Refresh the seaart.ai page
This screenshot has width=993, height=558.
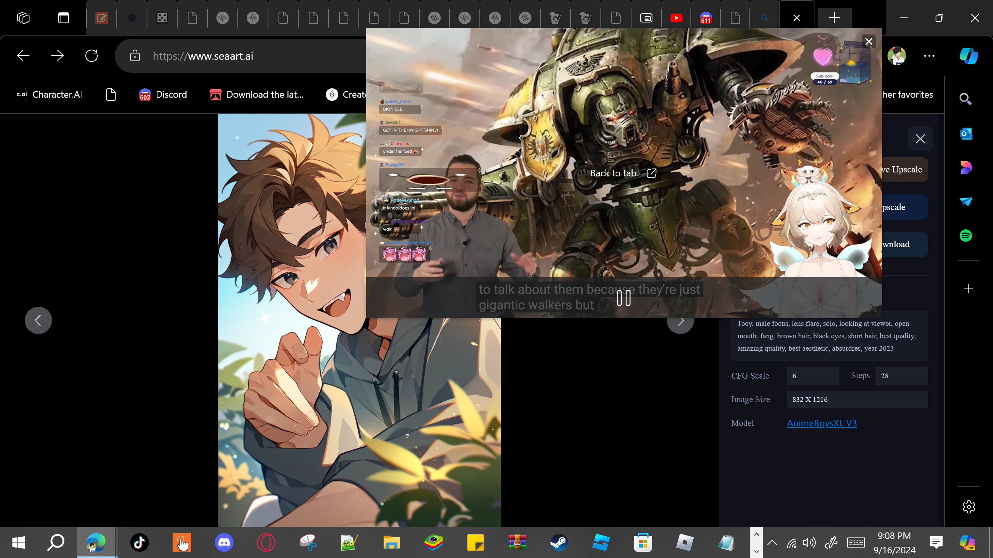click(92, 56)
